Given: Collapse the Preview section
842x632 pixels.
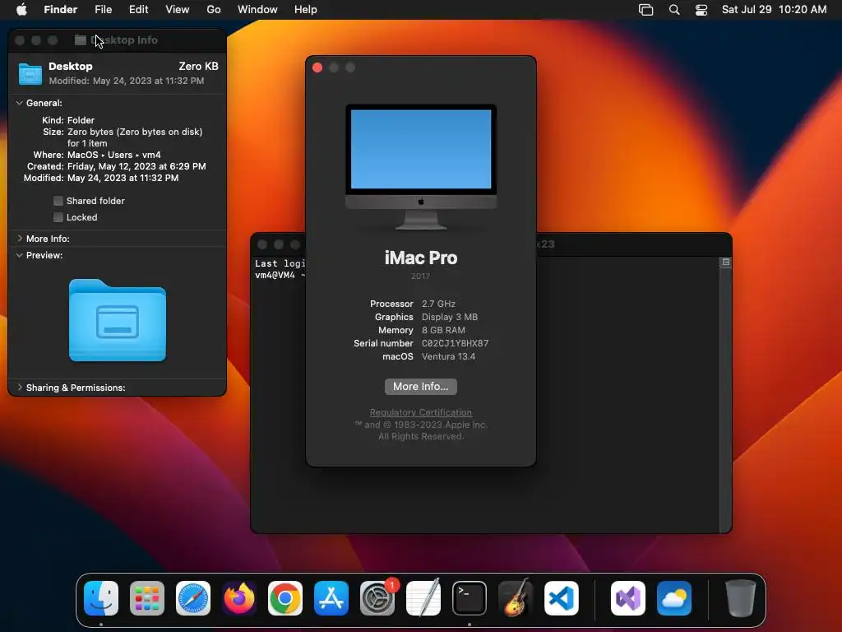Looking at the screenshot, I should coord(20,255).
